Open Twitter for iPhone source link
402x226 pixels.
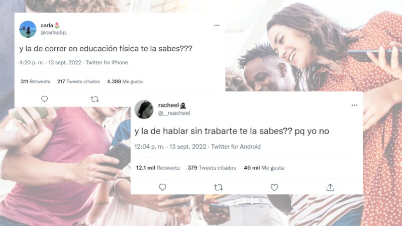[107, 62]
